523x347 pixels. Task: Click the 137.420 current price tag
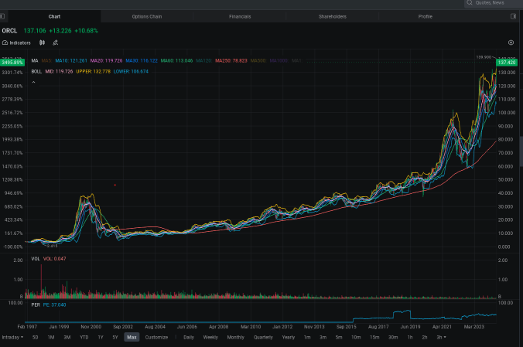click(x=507, y=63)
